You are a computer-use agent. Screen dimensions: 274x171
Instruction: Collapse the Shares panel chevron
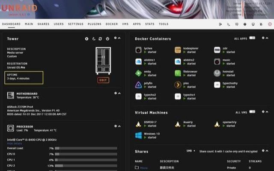(x=267, y=151)
